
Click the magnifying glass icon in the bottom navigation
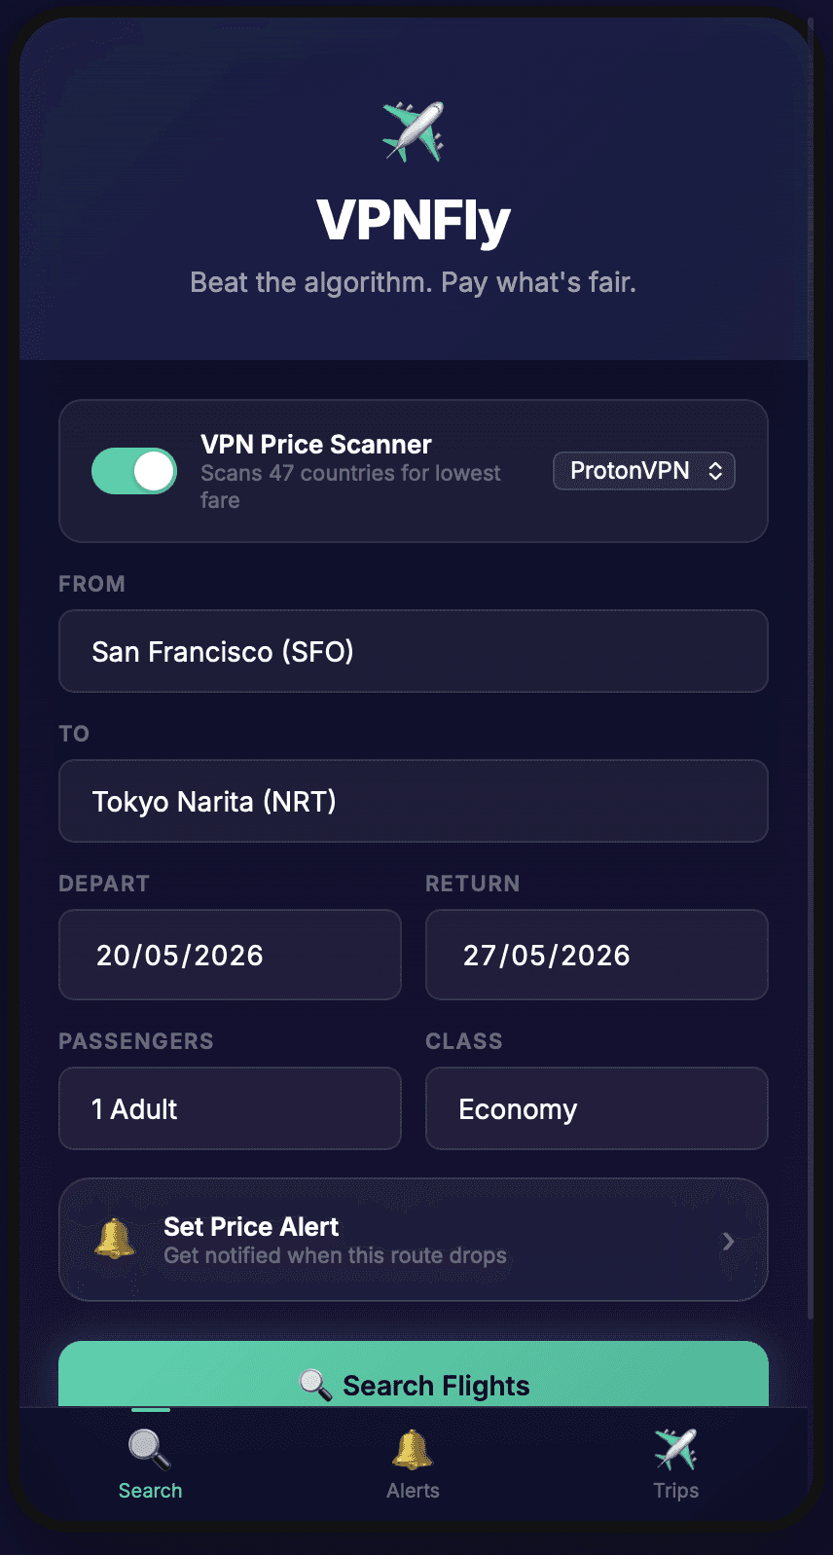pos(150,1449)
